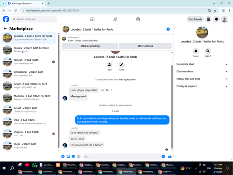Screen dimensions: 233x175
Task: Go to Facebook Home icon
Action: click(x=92, y=19)
